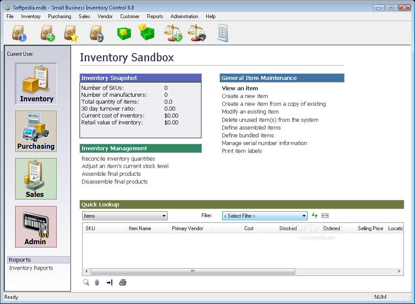
Task: Click the Primary Vendor column header
Action: point(191,228)
